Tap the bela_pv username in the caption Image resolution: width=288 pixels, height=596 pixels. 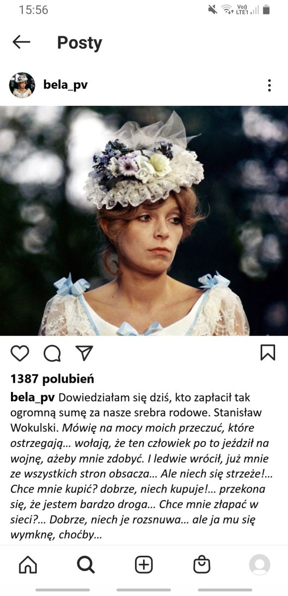tap(33, 397)
